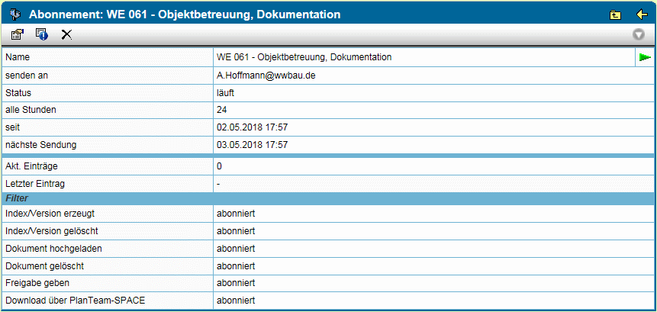Show subscription info with the blue info icon
This screenshot has height=312, width=657.
41,34
